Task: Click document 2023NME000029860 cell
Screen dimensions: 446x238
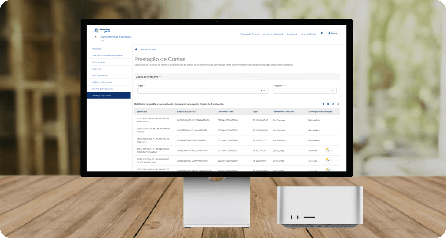Action: pyautogui.click(x=228, y=141)
